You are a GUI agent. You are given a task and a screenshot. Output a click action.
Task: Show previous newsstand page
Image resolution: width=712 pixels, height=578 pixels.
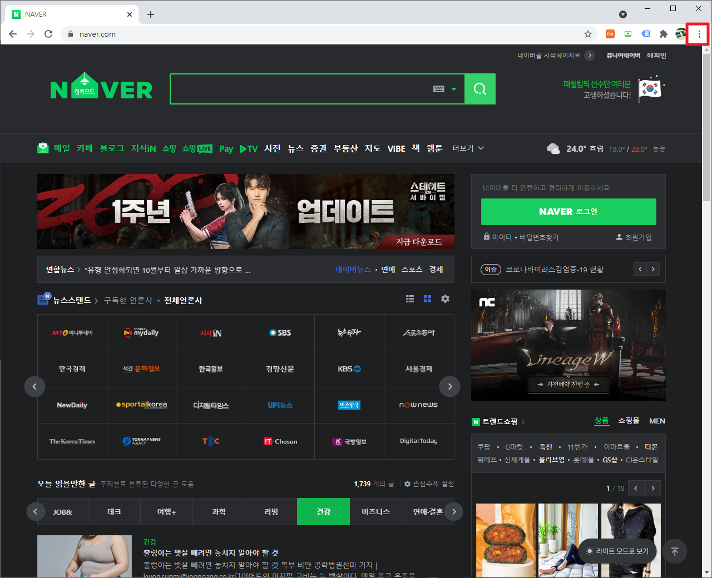pos(34,386)
